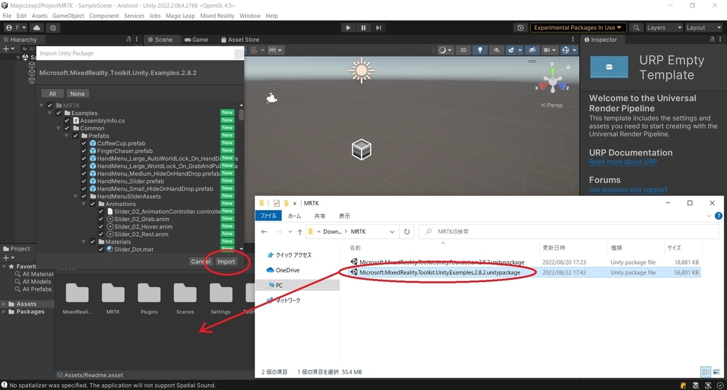Select the Plugins folder in Project assets
This screenshot has width=727, height=390.
pyautogui.click(x=149, y=297)
